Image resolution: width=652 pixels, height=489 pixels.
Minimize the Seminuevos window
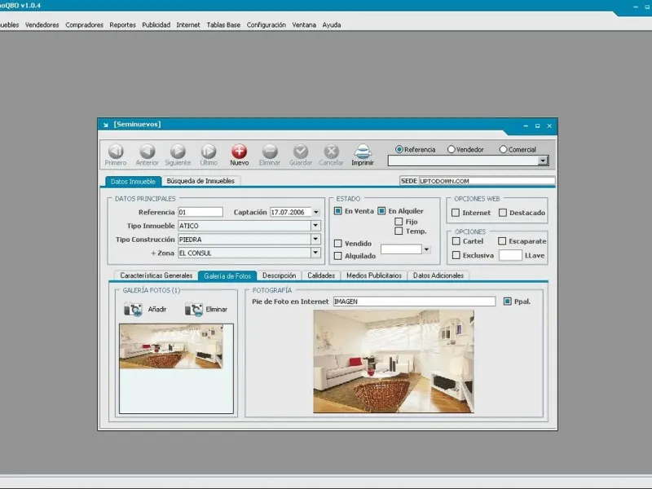click(x=526, y=126)
